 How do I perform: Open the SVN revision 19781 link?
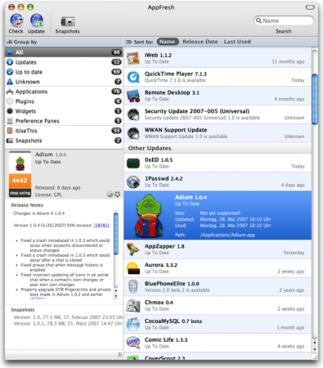coord(101,225)
